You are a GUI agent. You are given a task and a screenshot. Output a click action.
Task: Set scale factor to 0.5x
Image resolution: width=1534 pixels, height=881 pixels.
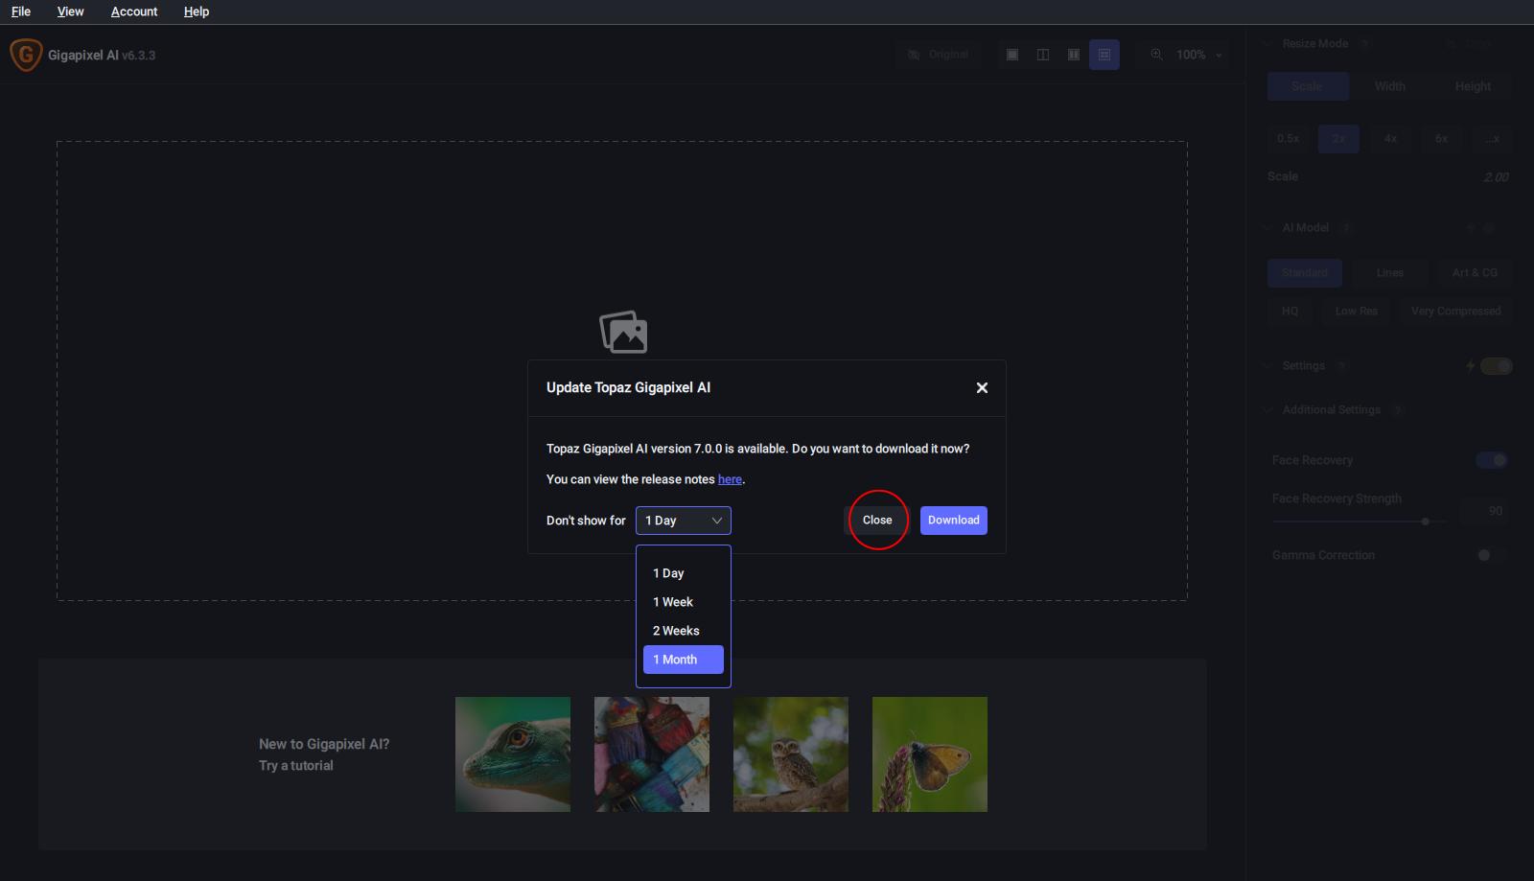(x=1289, y=139)
